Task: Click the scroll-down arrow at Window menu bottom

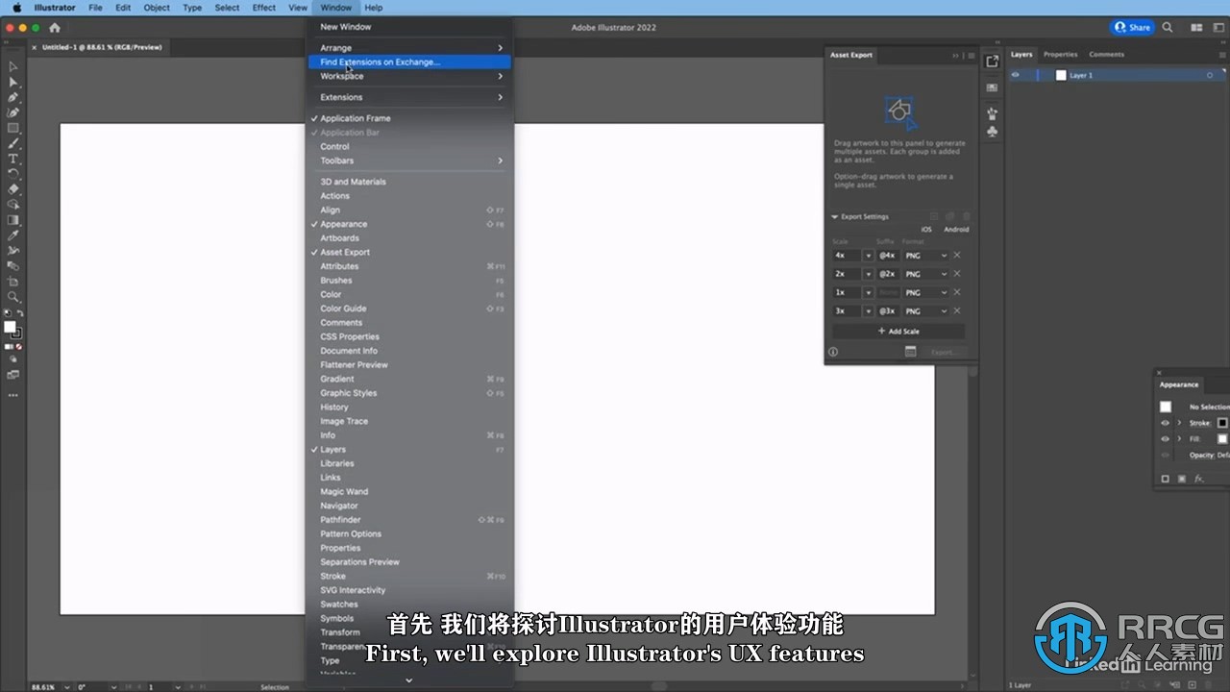Action: coord(409,680)
